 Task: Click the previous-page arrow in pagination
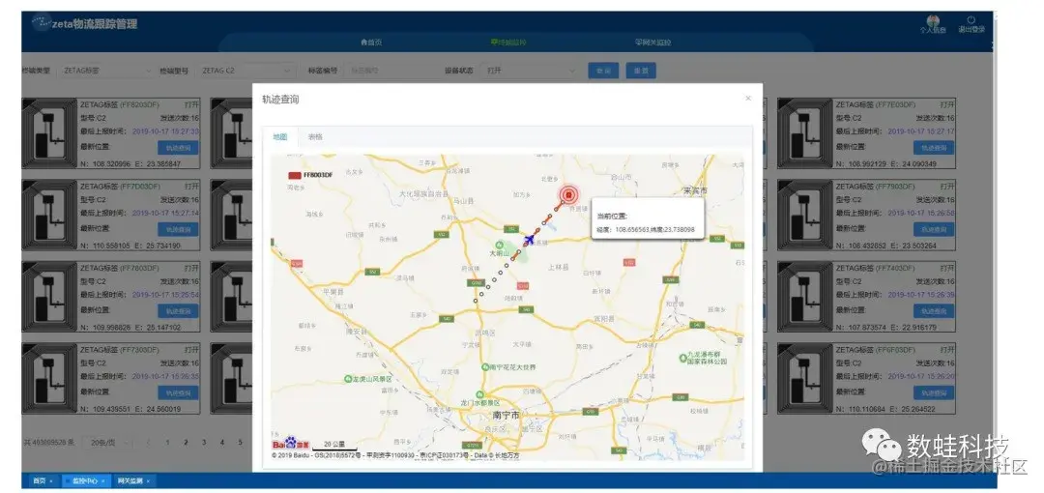149,443
